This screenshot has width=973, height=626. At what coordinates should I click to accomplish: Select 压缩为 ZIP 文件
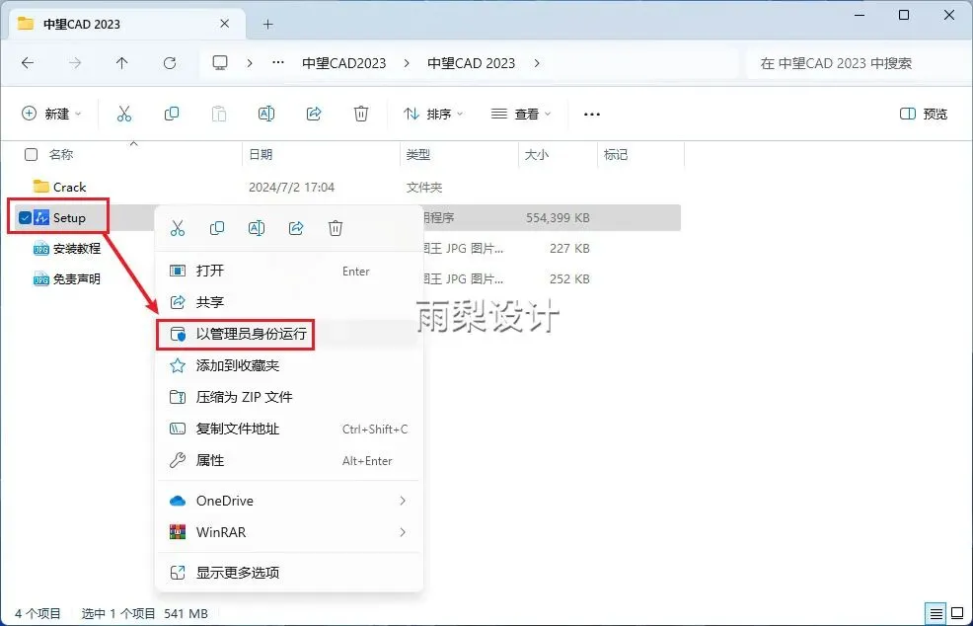point(289,398)
